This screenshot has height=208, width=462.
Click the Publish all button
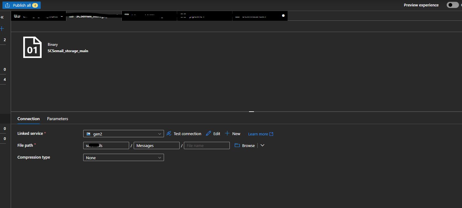21,5
